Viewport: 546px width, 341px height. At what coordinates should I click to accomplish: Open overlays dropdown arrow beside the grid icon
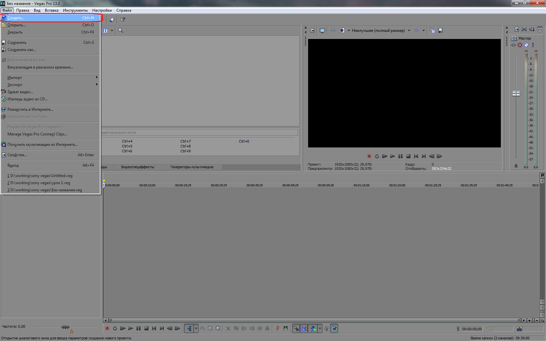click(423, 31)
